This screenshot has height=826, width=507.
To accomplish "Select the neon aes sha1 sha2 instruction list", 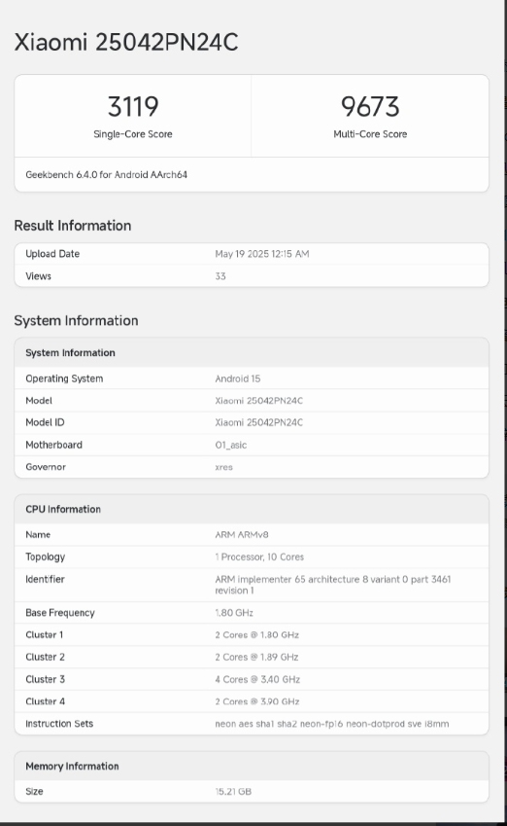I will click(x=332, y=724).
